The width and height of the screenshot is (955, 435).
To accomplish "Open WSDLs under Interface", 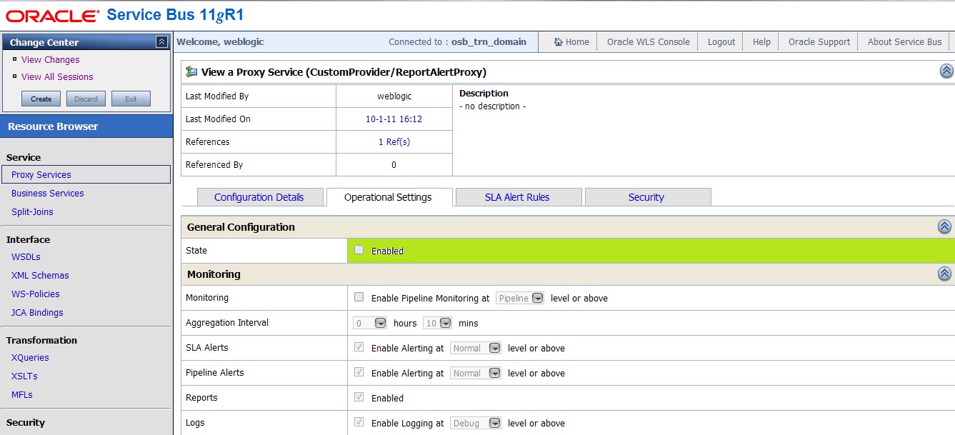I will pyautogui.click(x=26, y=257).
